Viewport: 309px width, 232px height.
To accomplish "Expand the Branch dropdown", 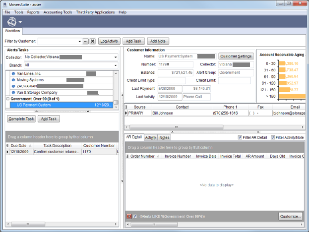I will coord(116,65).
